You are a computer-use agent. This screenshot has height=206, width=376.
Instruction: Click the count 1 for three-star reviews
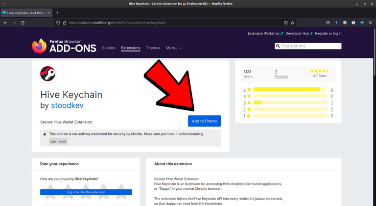tap(332, 103)
